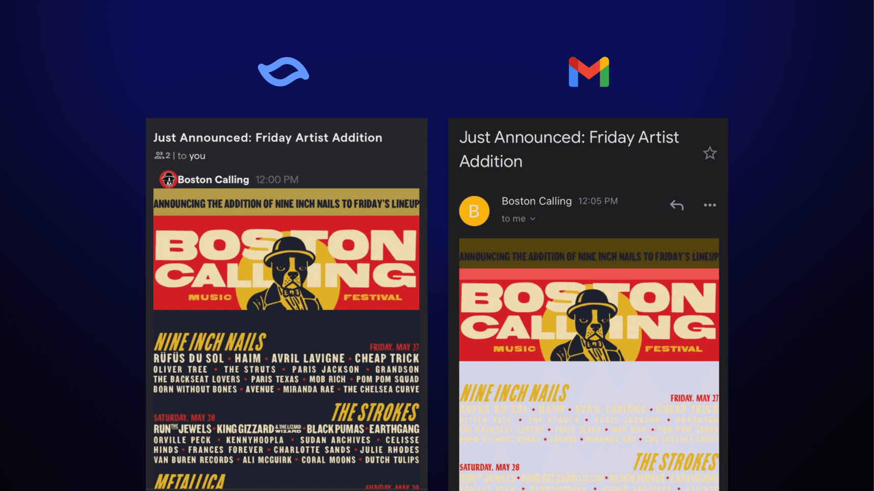Click the 12:00 PM timestamp

(277, 180)
